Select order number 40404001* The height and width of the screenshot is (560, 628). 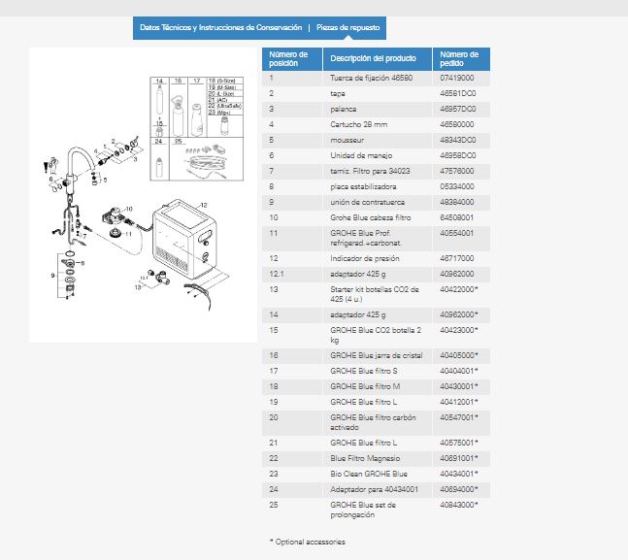459,372
